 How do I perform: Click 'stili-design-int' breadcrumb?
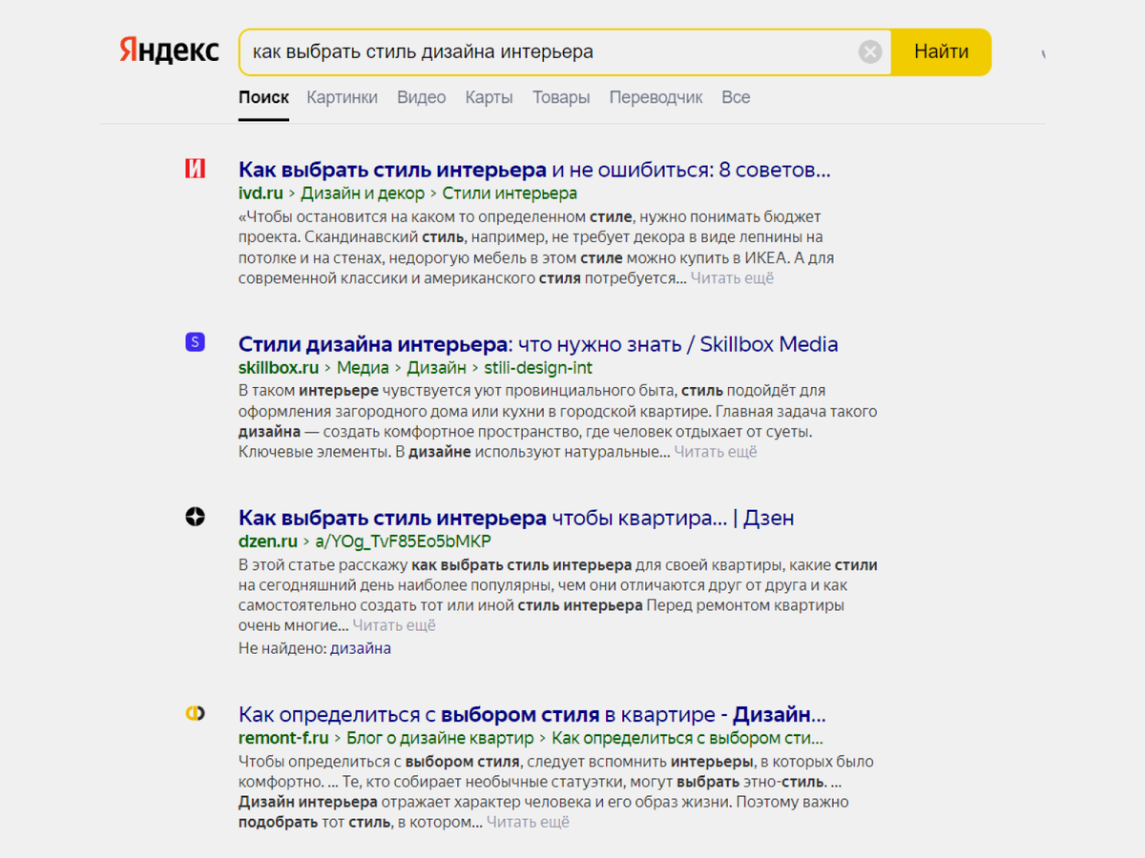click(538, 367)
